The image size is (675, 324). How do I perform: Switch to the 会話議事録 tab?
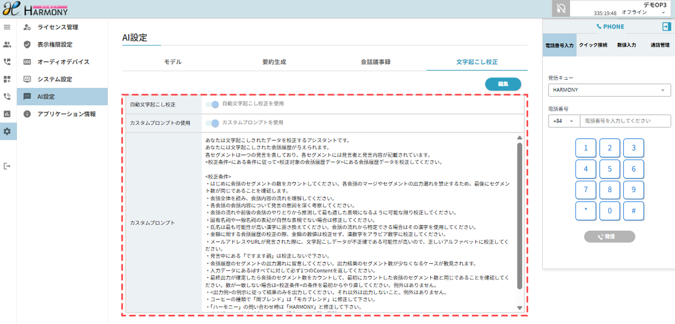coord(376,62)
